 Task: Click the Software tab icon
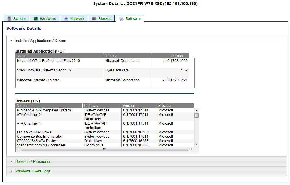coord(121,19)
